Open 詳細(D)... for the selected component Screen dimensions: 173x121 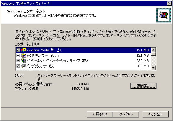(143, 86)
